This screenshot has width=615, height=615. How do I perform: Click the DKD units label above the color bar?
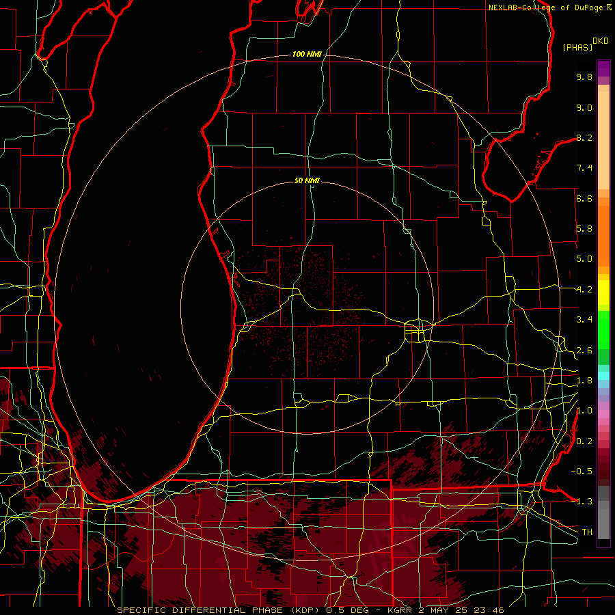[x=601, y=41]
